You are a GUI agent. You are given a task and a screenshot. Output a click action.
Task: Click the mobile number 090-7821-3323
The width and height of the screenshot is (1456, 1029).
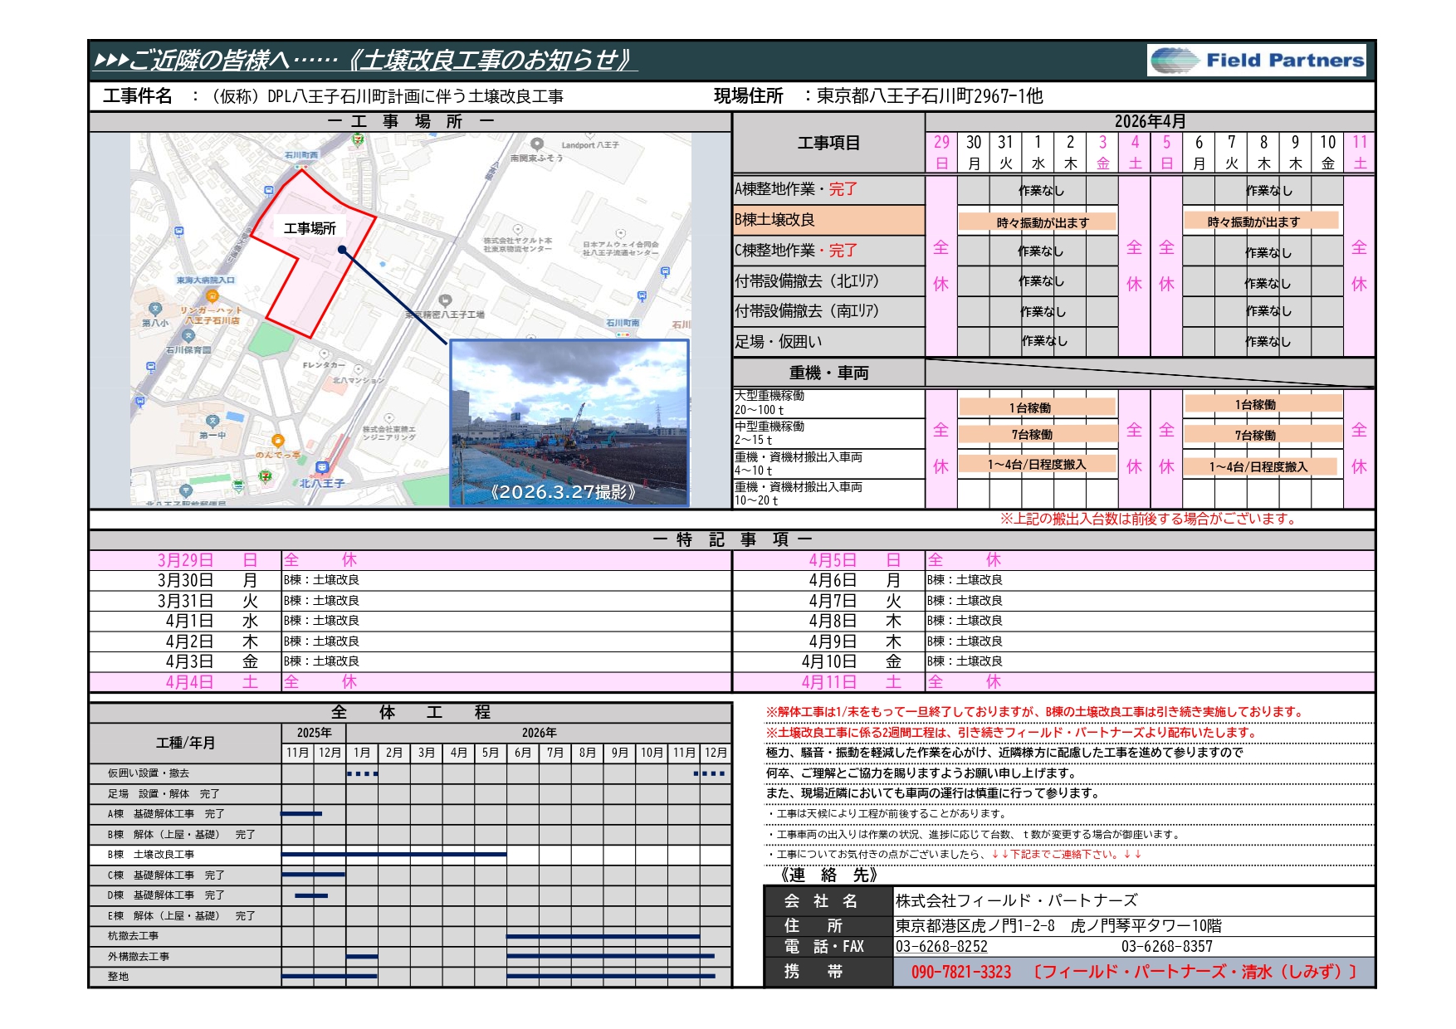pyautogui.click(x=960, y=972)
